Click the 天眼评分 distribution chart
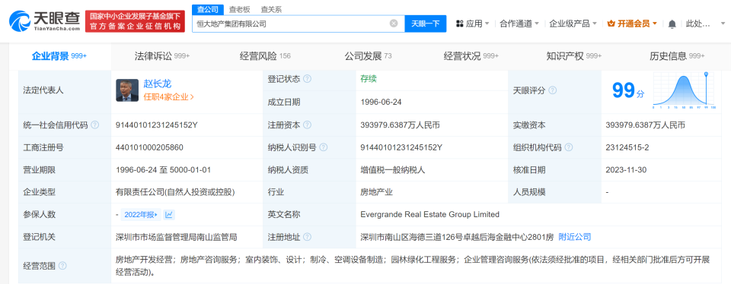 (683, 90)
